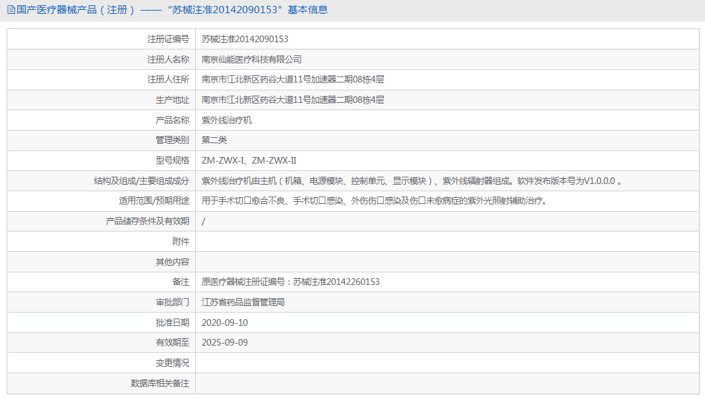Select the intended use text starting 用于手术切口愈合不良

[375, 200]
